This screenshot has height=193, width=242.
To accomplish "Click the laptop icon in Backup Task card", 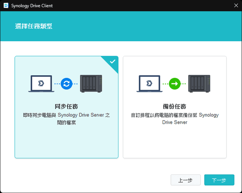I will click(149, 84).
